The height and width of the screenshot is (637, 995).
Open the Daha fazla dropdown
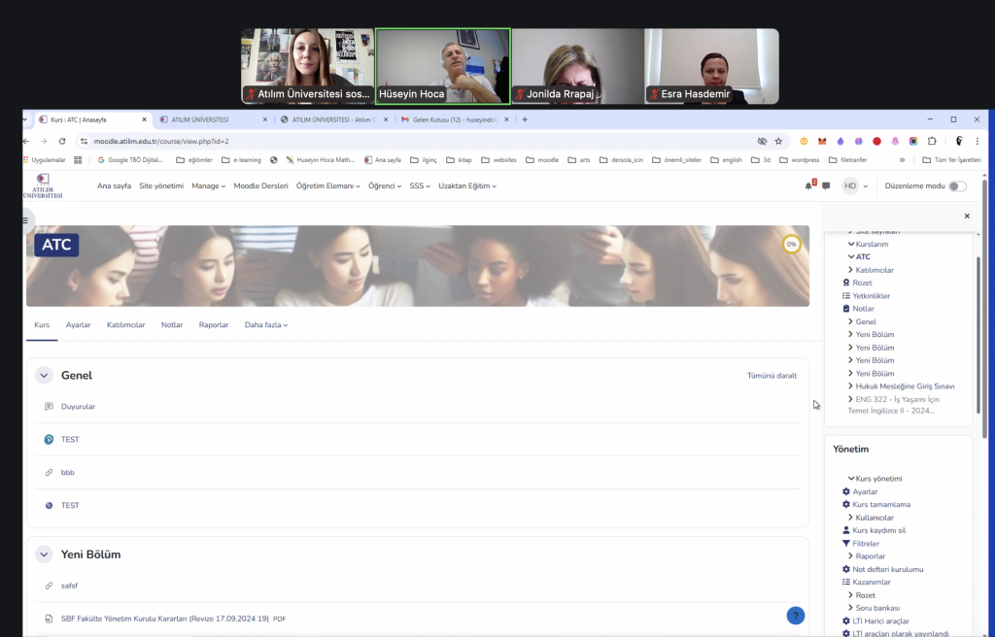pos(265,325)
